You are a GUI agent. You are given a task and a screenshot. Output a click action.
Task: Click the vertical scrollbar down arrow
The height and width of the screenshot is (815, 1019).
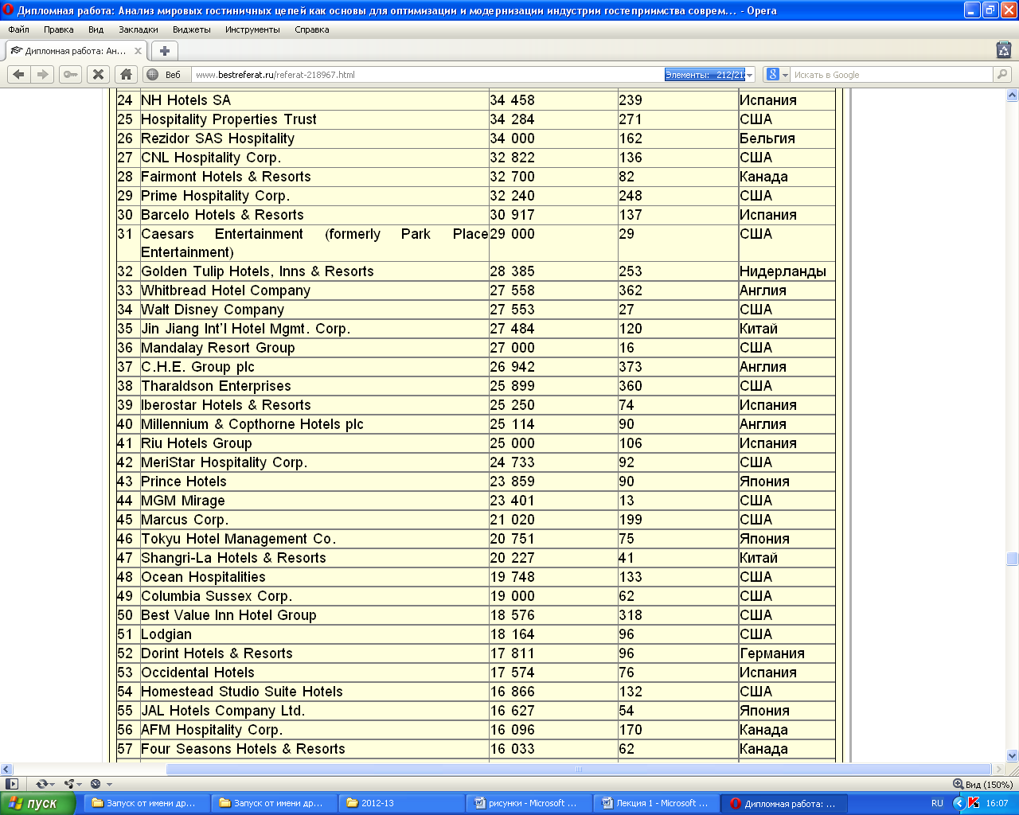point(1012,755)
